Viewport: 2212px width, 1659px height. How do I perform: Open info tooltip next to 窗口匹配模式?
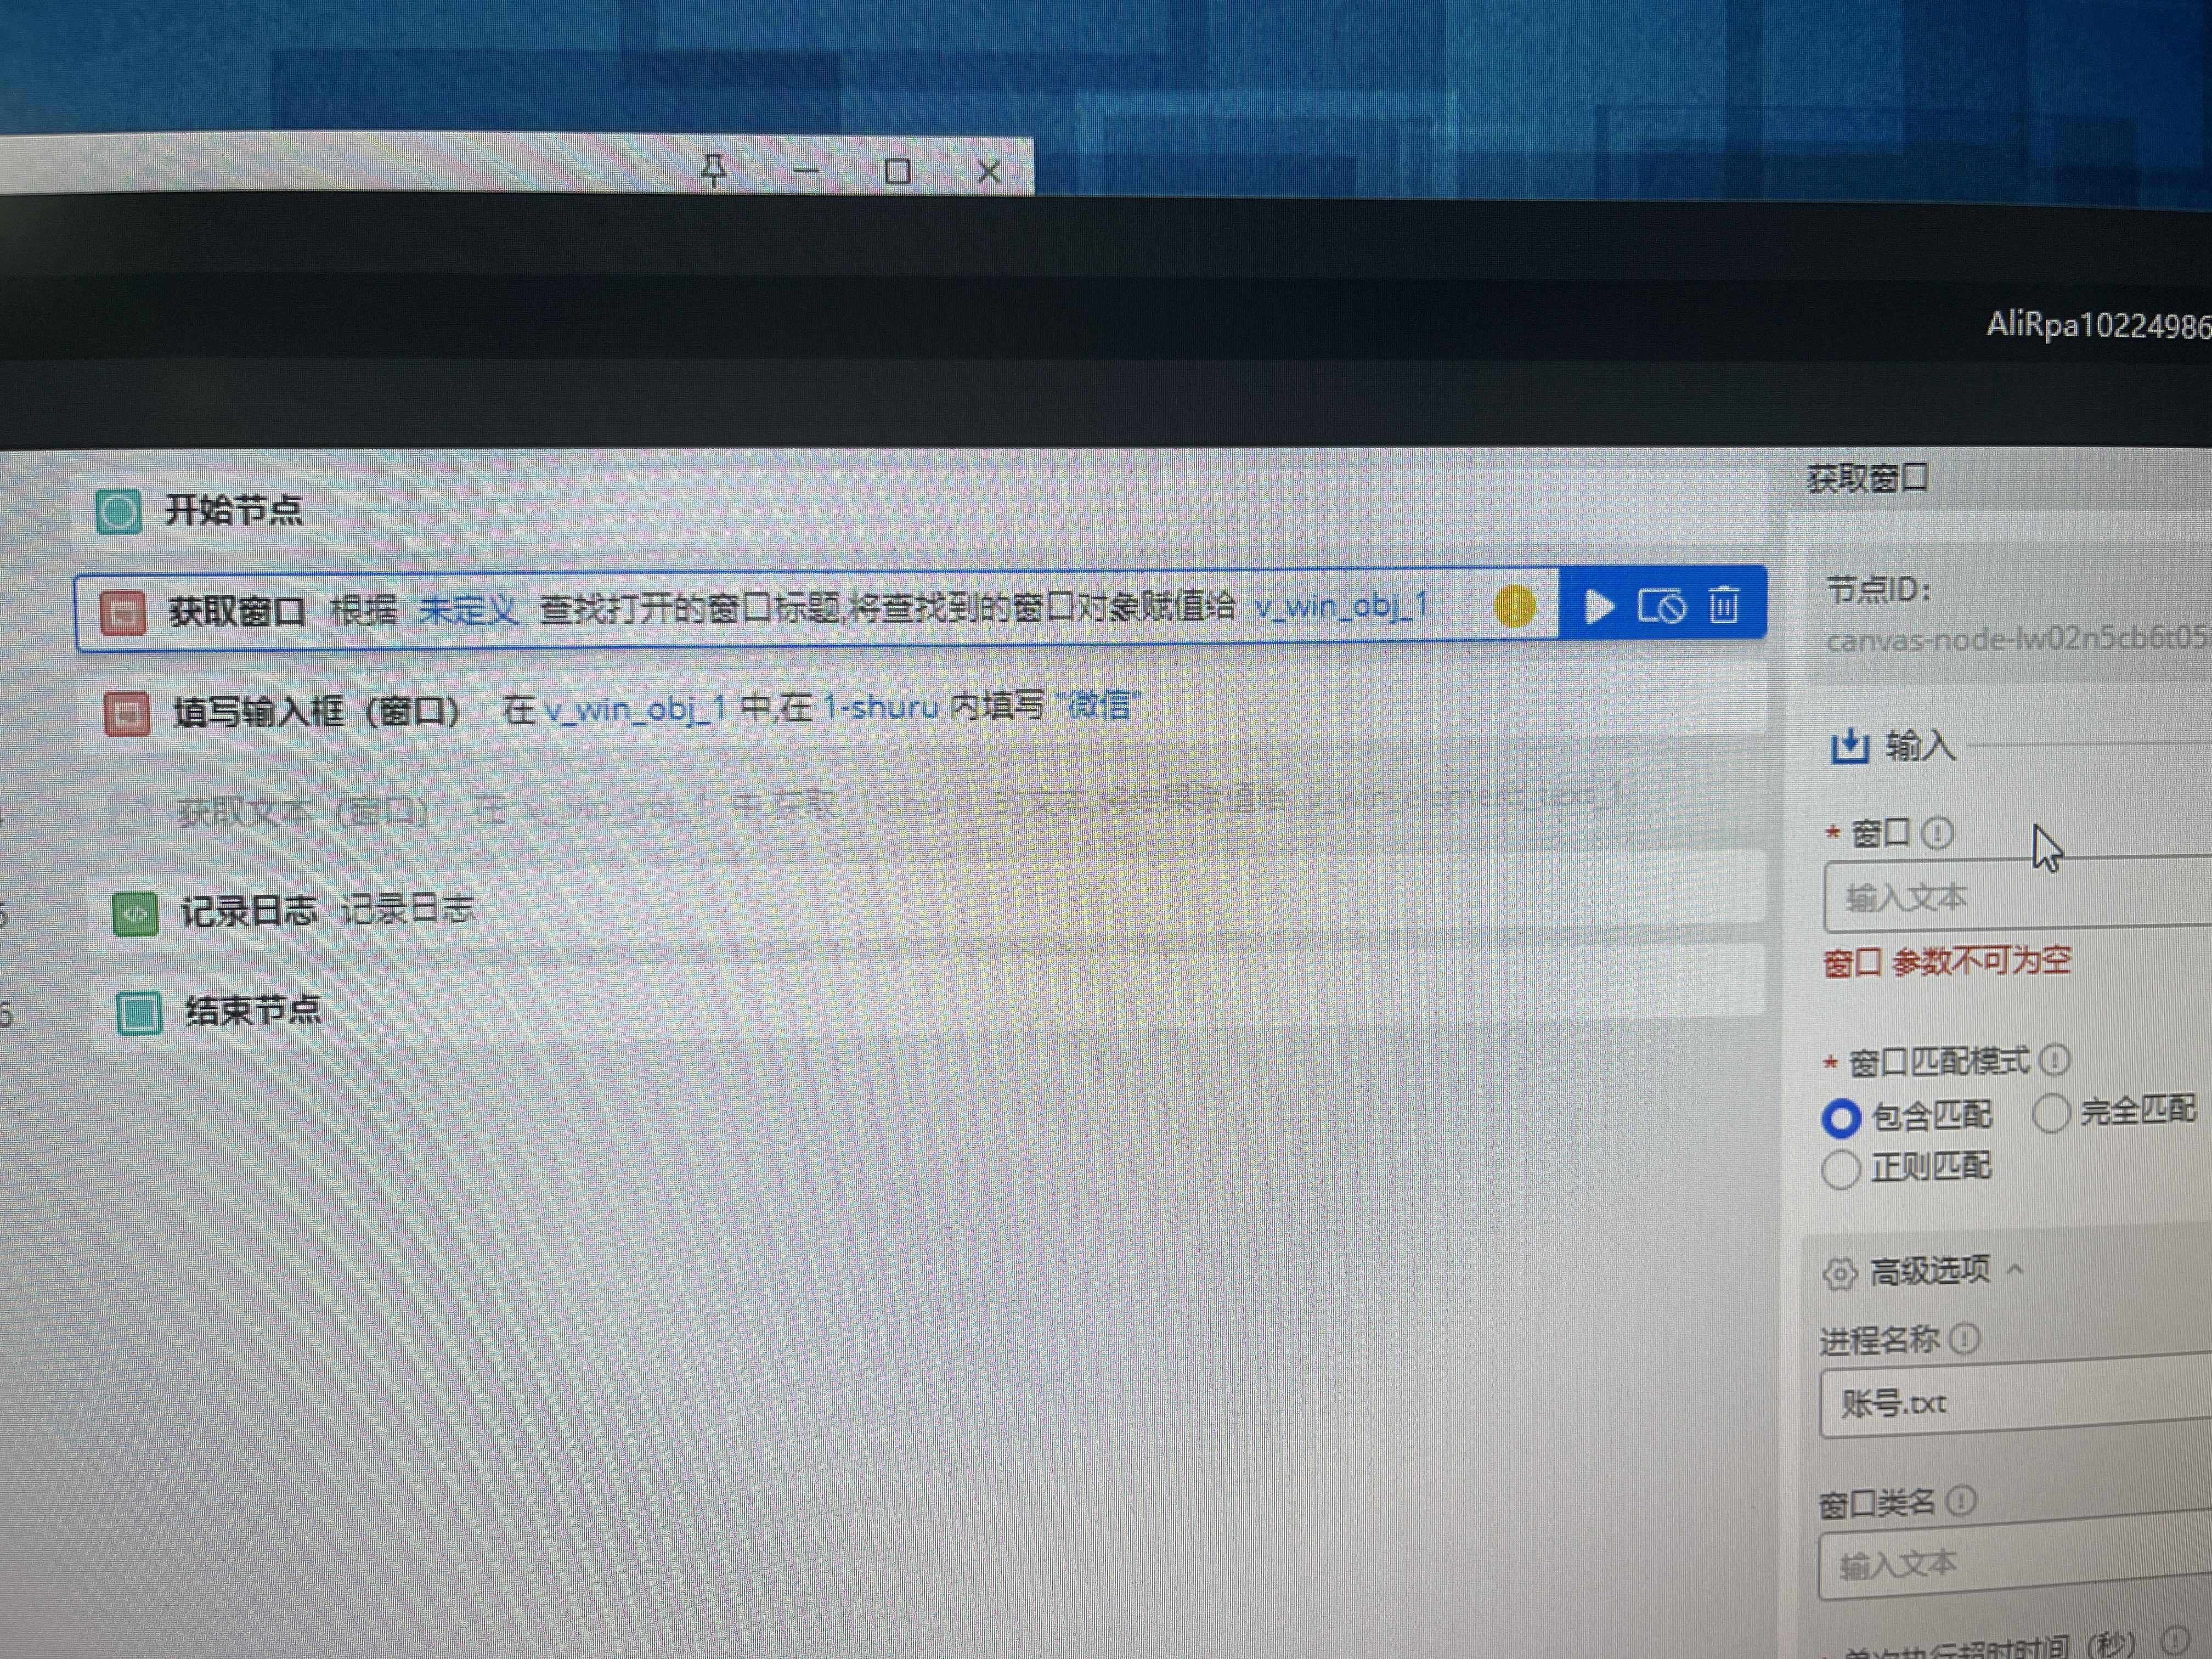point(2054,1060)
